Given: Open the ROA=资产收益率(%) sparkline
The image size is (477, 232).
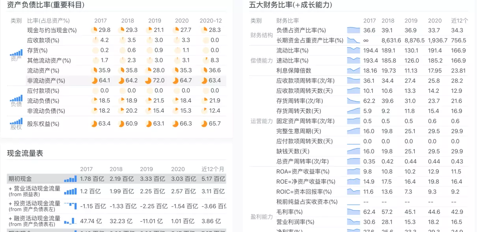Looking at the screenshot, I should [354, 171].
